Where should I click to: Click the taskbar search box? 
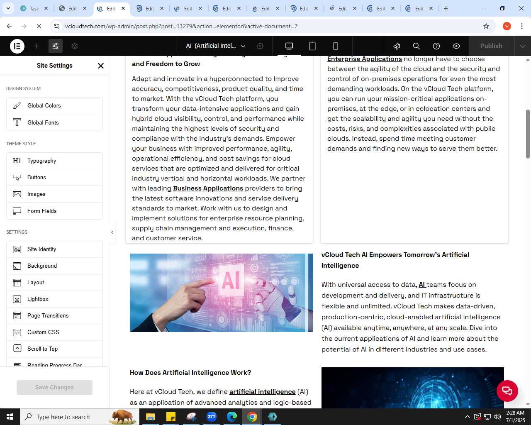[x=79, y=417]
